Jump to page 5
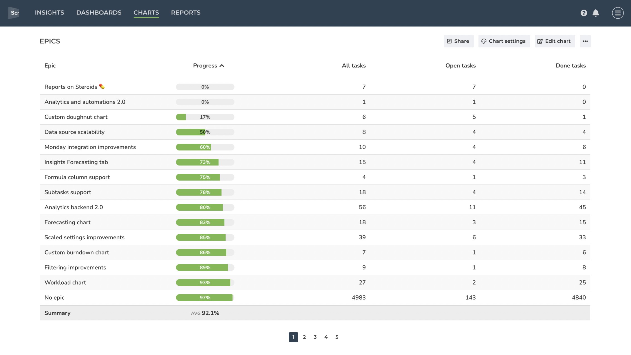This screenshot has width=631, height=355. coord(337,337)
